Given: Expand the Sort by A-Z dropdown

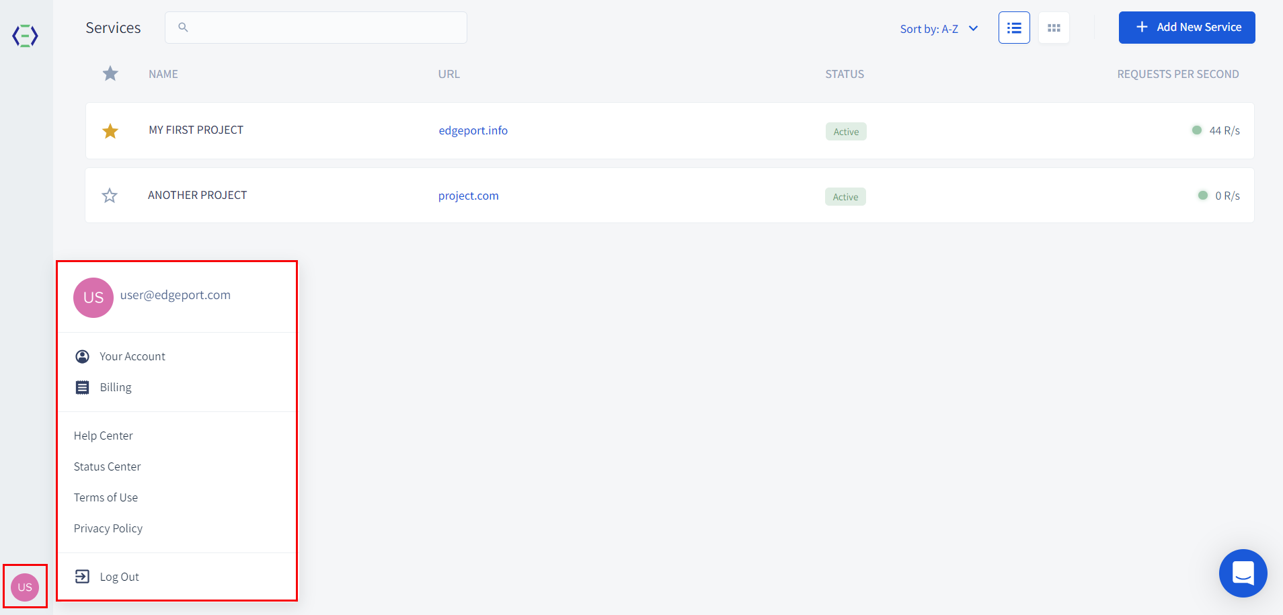Looking at the screenshot, I should pyautogui.click(x=939, y=28).
